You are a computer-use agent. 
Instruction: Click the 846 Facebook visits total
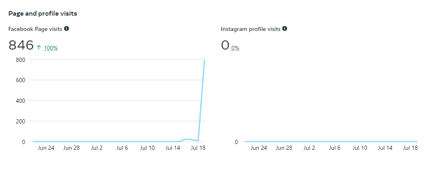tap(21, 45)
